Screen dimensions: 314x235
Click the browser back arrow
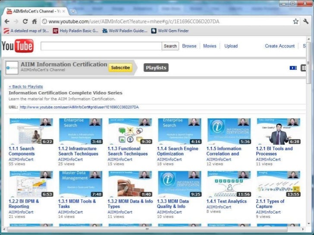click(x=7, y=22)
